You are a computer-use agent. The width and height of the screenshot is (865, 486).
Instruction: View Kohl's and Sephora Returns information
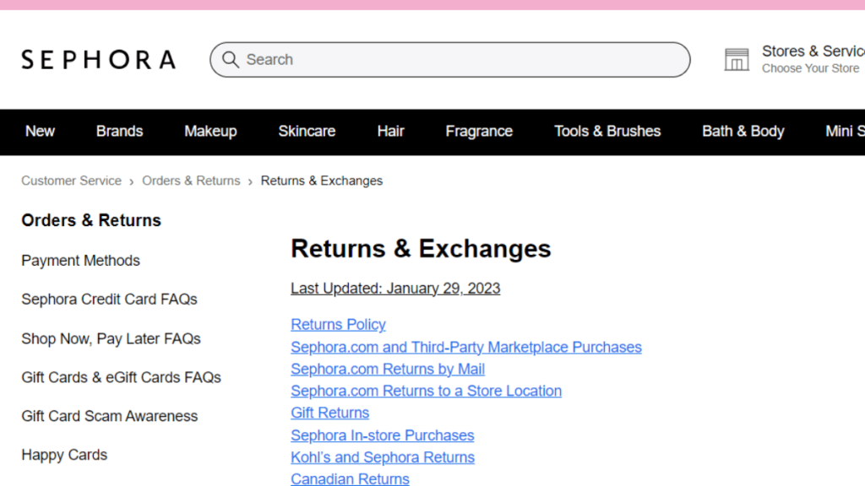(383, 456)
